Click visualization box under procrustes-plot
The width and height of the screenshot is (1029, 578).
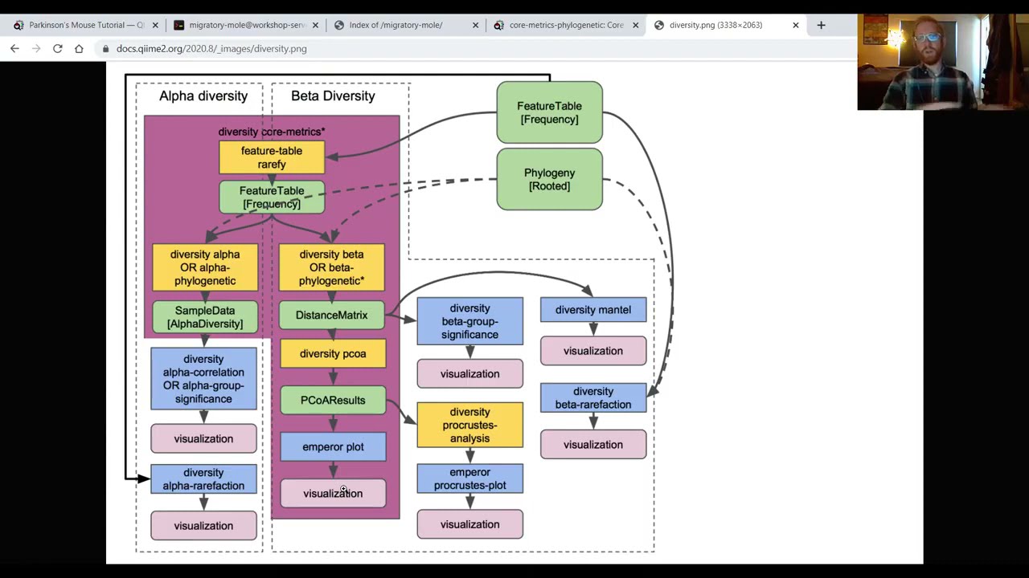469,525
